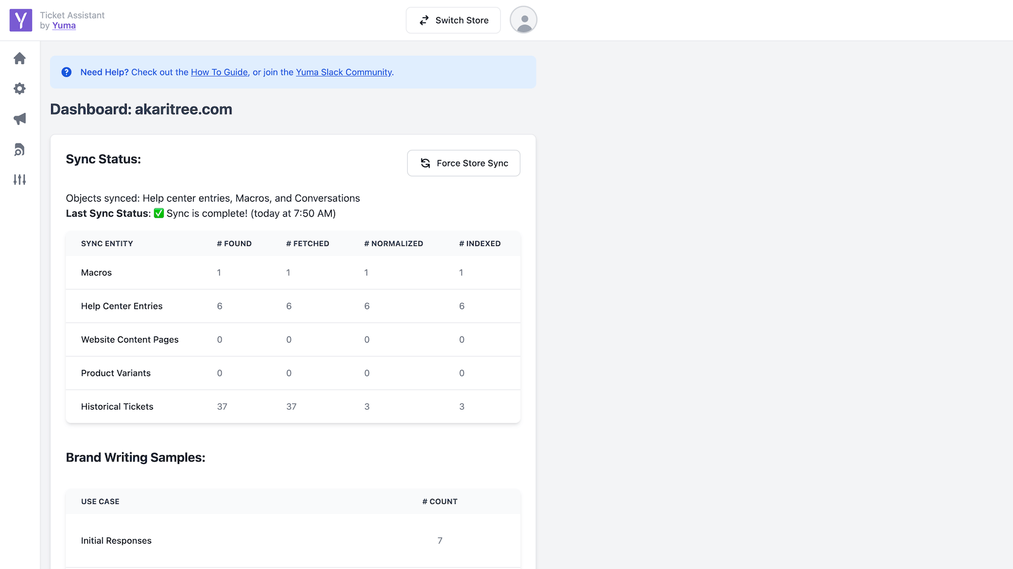Click the Dashboard: akaritree.com heading

coord(141,109)
